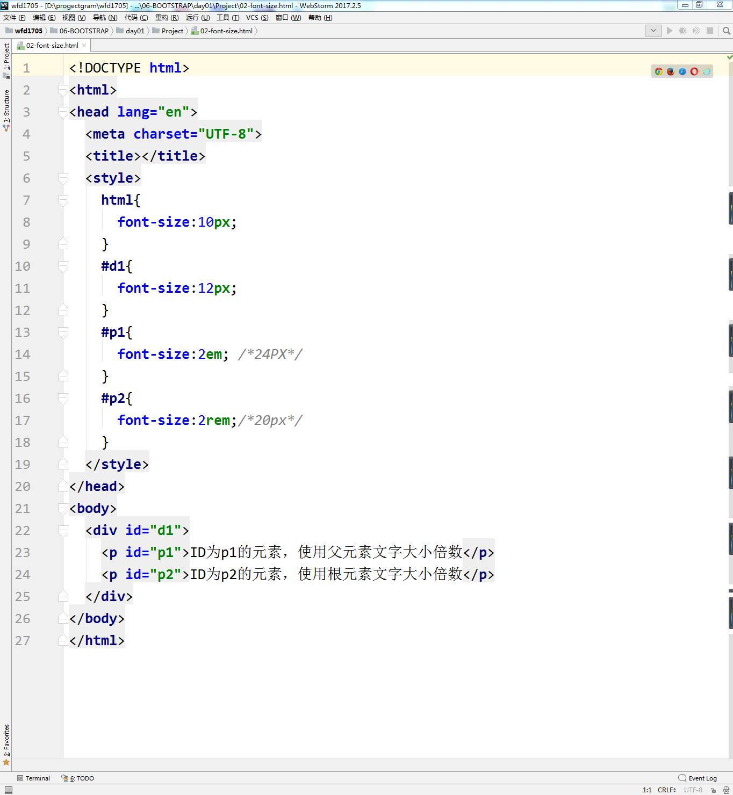733x795 pixels.
Task: Click day01 breadcrumb folder
Action: click(131, 31)
